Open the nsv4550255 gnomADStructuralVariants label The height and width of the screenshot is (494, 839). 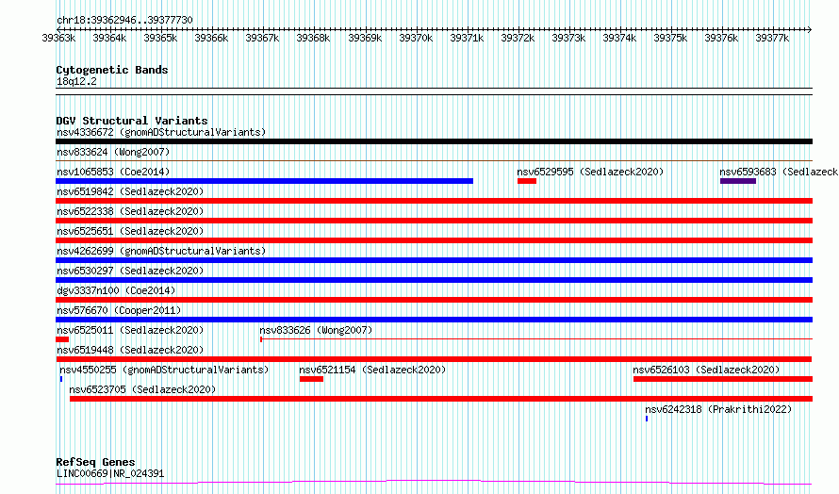click(164, 370)
